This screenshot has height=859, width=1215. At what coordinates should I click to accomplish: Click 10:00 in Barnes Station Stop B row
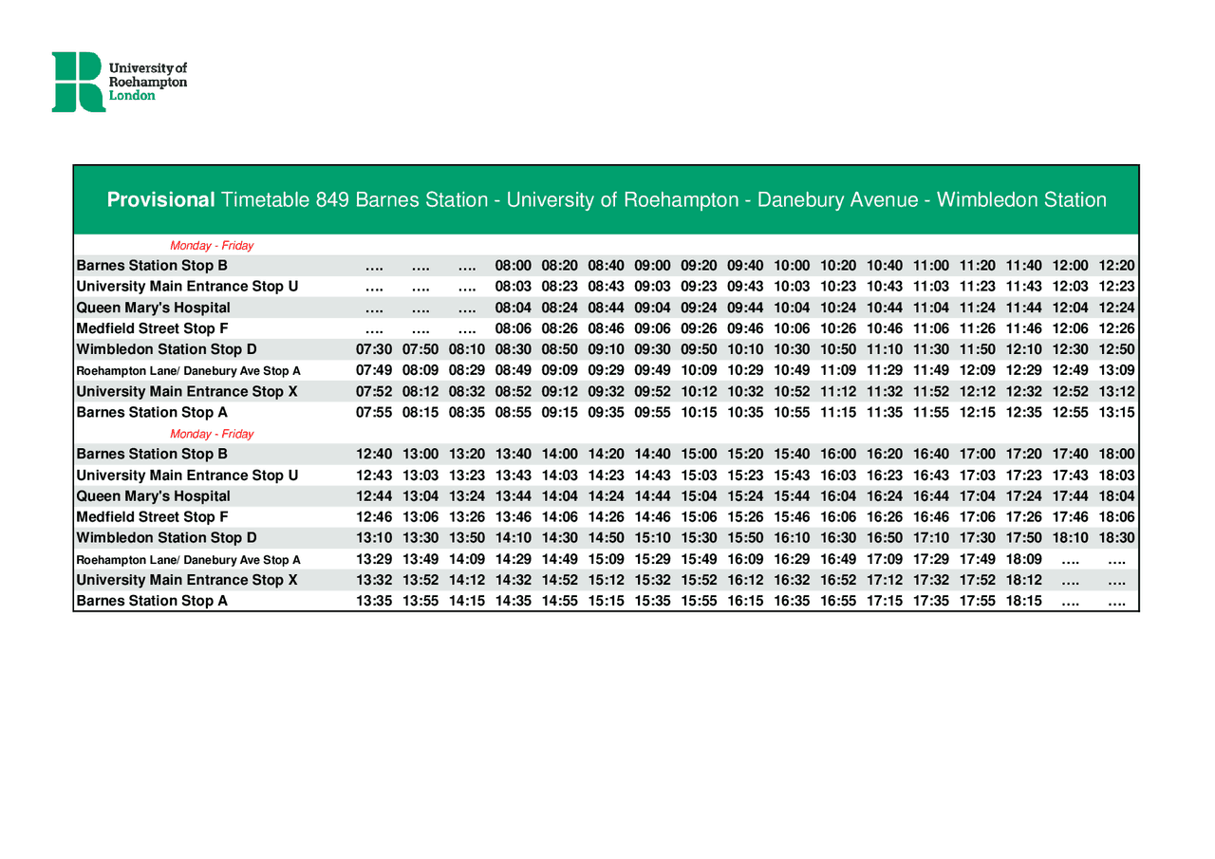click(793, 266)
